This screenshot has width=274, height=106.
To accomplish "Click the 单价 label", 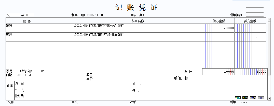I will point(89,79).
